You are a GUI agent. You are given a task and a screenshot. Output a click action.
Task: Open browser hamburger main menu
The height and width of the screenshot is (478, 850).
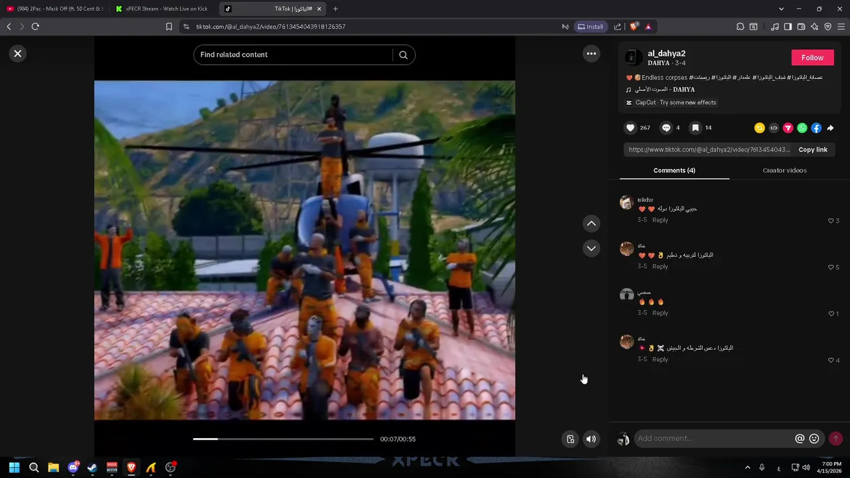pyautogui.click(x=841, y=27)
